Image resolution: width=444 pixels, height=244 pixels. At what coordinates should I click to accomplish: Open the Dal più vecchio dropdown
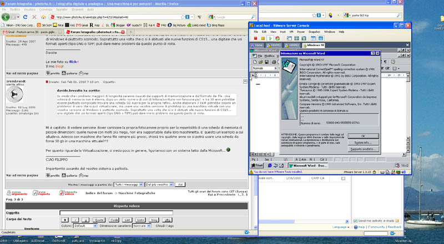159,184
